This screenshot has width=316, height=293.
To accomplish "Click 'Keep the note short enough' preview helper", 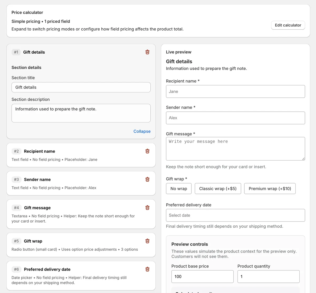I will tap(216, 167).
